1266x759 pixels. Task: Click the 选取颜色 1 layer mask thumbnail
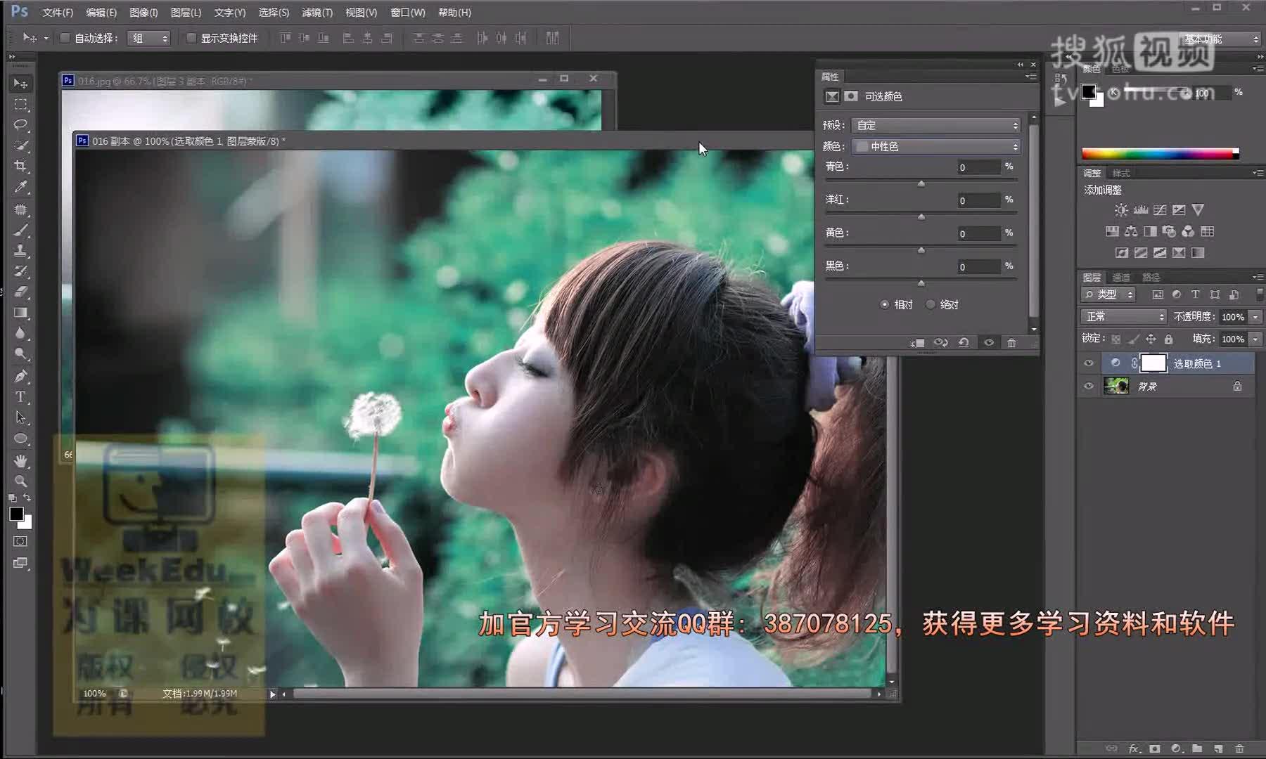coord(1154,363)
